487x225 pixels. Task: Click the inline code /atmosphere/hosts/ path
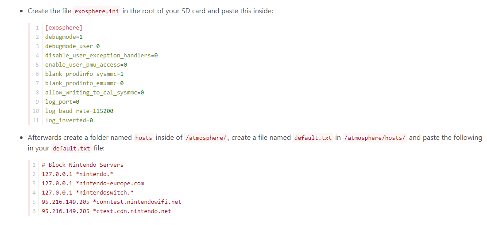(x=375, y=138)
